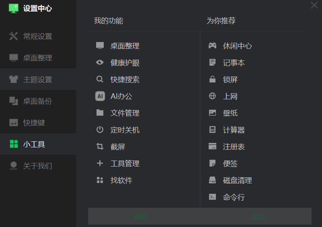Screen dimensions: 322x227
Task: Switch to the 主题设置 sidebar tab
Action: tap(38, 80)
